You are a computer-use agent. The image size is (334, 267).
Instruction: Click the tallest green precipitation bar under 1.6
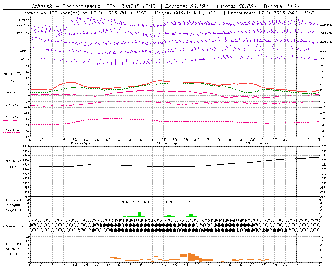[x=140, y=215]
